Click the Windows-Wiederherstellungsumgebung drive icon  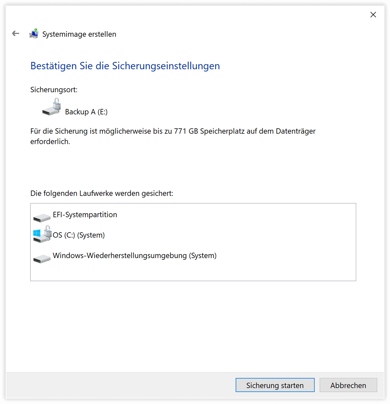coord(42,258)
